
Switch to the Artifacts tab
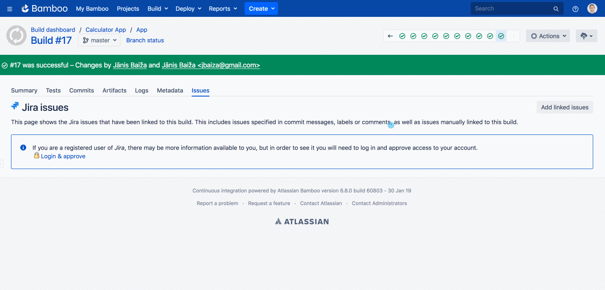pos(114,91)
